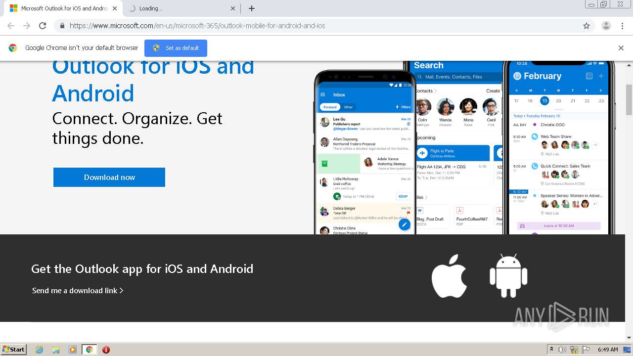
Task: Open the Start menu
Action: [13, 350]
